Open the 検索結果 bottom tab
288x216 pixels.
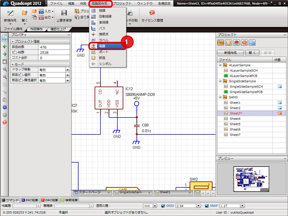[69, 200]
